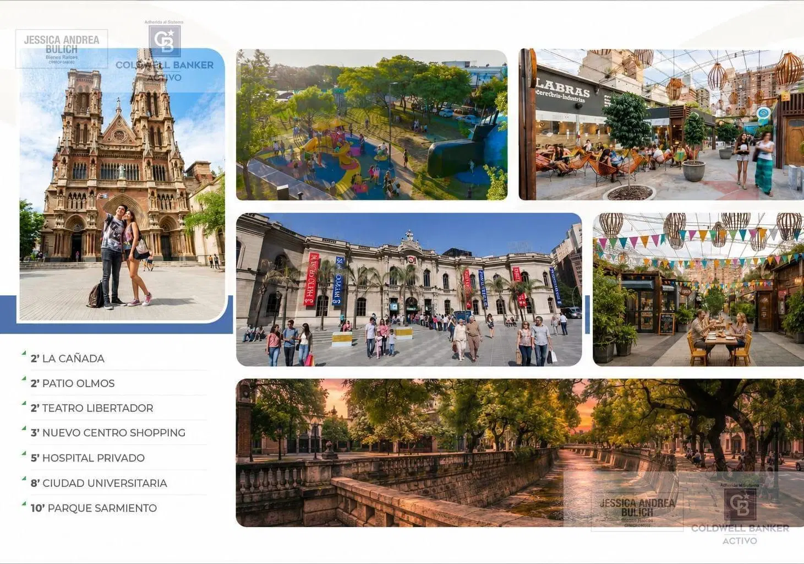The height and width of the screenshot is (564, 804).
Task: Click the "2' LA CAÑADA" list entry
Action: [68, 359]
